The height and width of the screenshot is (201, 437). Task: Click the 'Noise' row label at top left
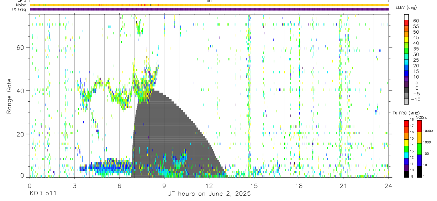[22, 5]
